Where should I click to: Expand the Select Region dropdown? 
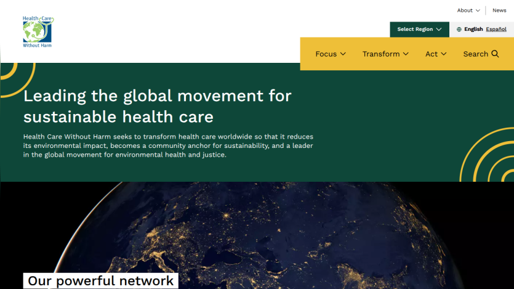pos(419,29)
